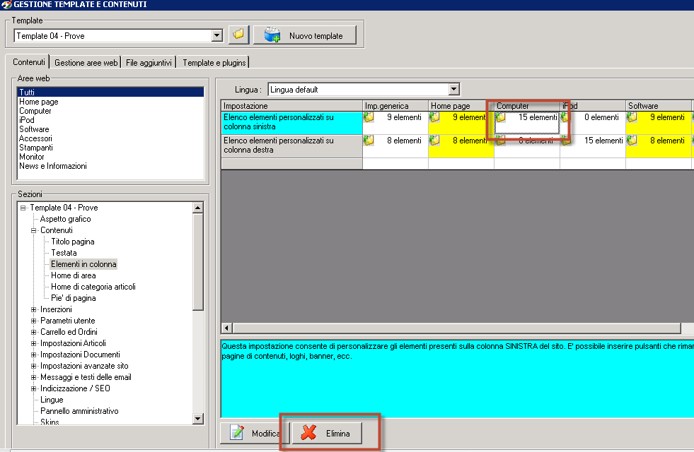The height and width of the screenshot is (452, 694).
Task: Expand the Indicizzazione / SEO node
Action: click(34, 388)
